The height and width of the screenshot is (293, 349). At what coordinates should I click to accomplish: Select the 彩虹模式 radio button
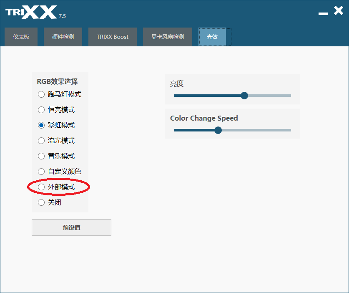[41, 125]
